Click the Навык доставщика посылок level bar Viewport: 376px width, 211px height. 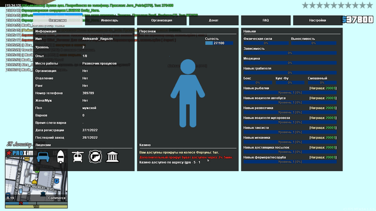tap(290, 152)
